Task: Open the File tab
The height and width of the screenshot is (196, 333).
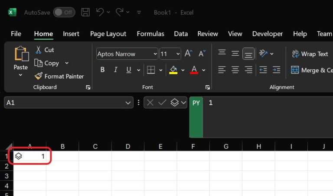Action: [16, 34]
